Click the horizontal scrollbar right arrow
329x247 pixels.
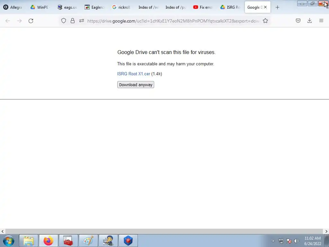pyautogui.click(x=326, y=232)
